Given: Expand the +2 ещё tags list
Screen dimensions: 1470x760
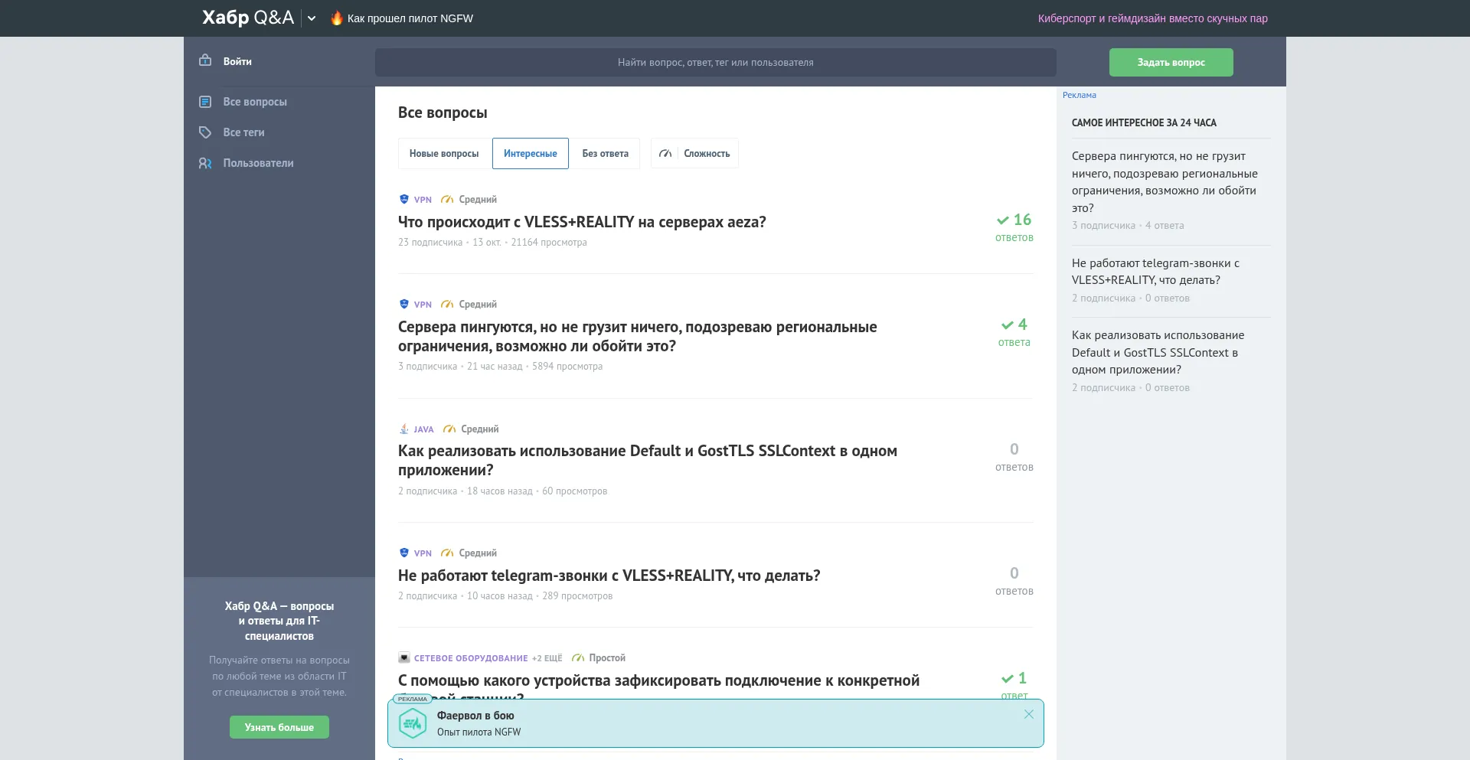Looking at the screenshot, I should pyautogui.click(x=547, y=658).
